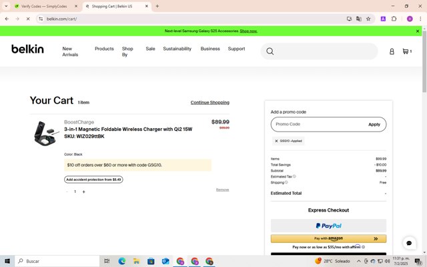This screenshot has height=267, width=427.
Task: Show Shipping info icon
Action: point(286,182)
